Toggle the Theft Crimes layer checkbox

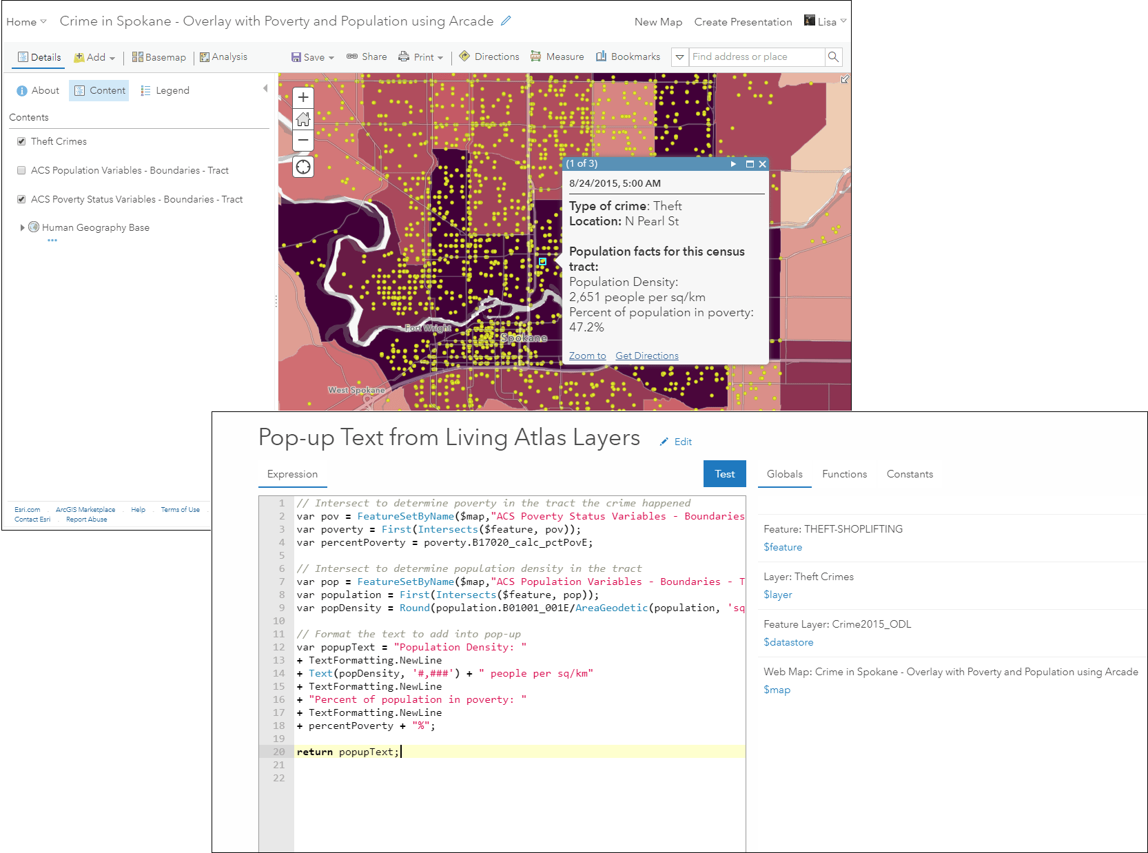21,141
